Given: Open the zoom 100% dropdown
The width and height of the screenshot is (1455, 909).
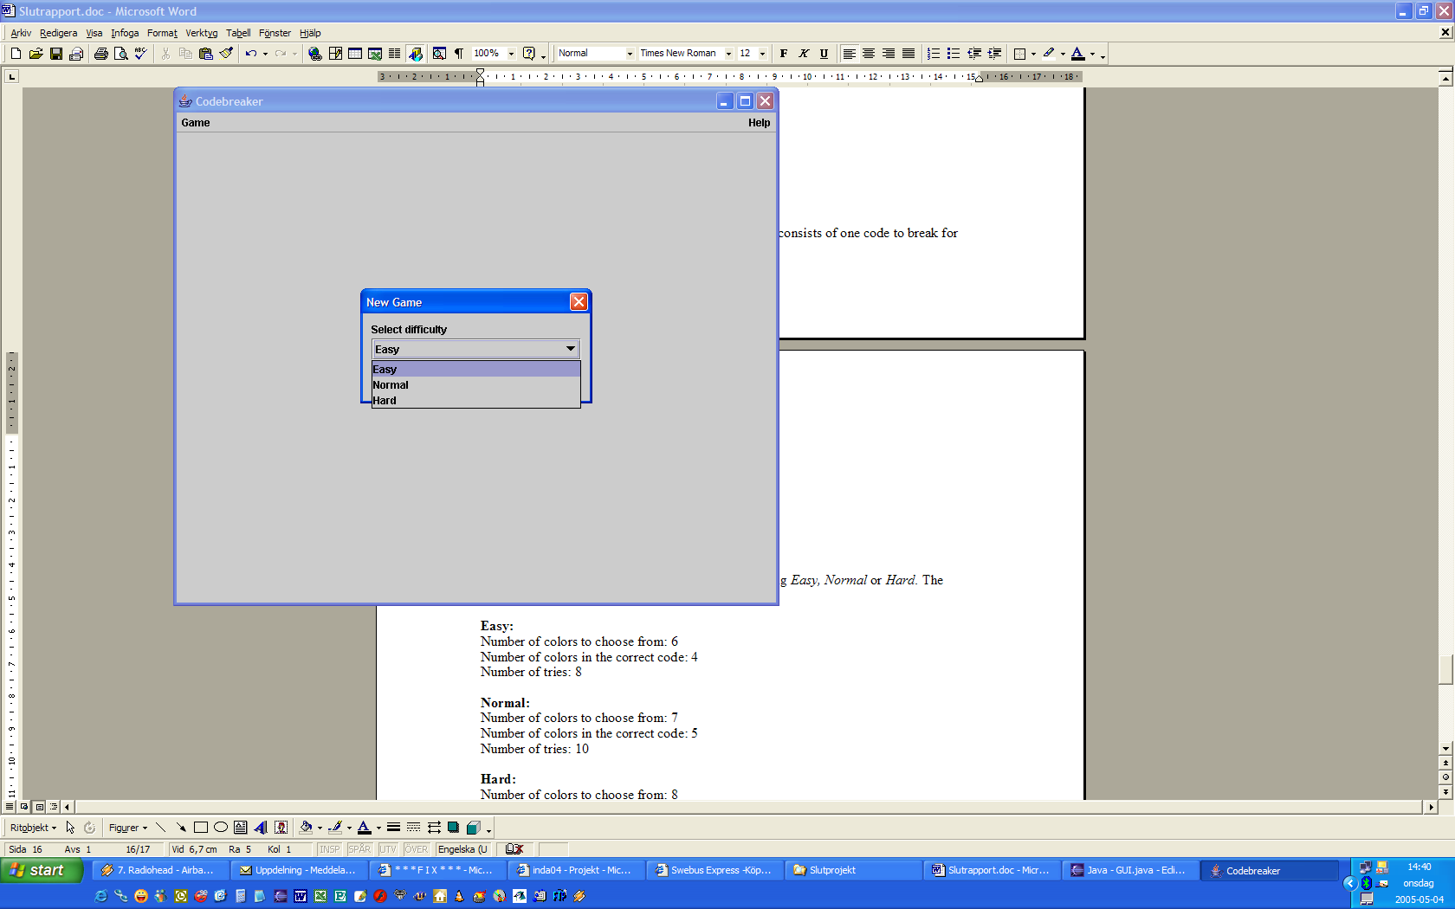Looking at the screenshot, I should 511,54.
